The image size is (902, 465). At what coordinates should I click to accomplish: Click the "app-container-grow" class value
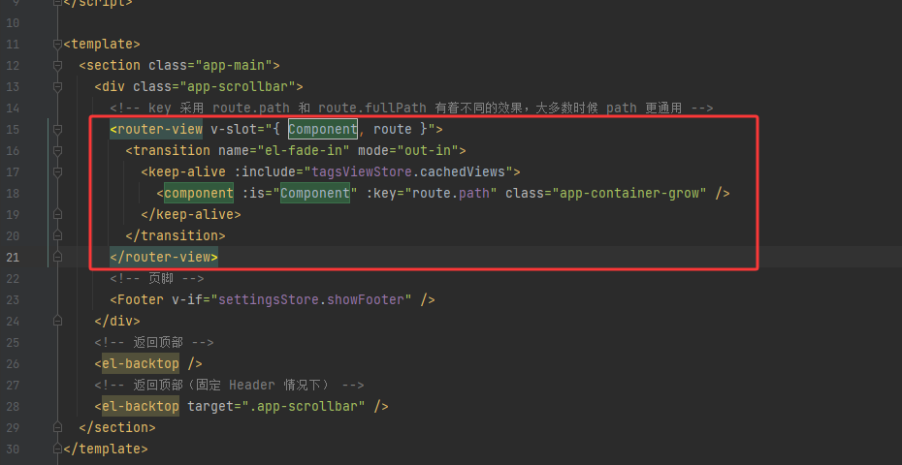coord(629,193)
